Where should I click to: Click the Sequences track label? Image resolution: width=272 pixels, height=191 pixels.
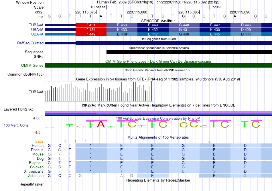click(34, 52)
